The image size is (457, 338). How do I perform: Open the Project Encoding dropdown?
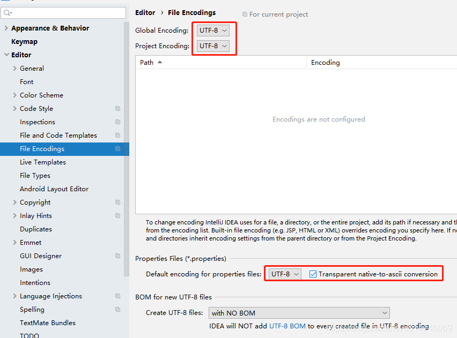click(213, 46)
